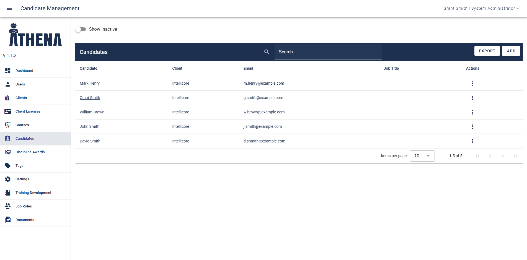527x260 pixels.
Task: Open actions menu for Mark Henry
Action: (472, 84)
